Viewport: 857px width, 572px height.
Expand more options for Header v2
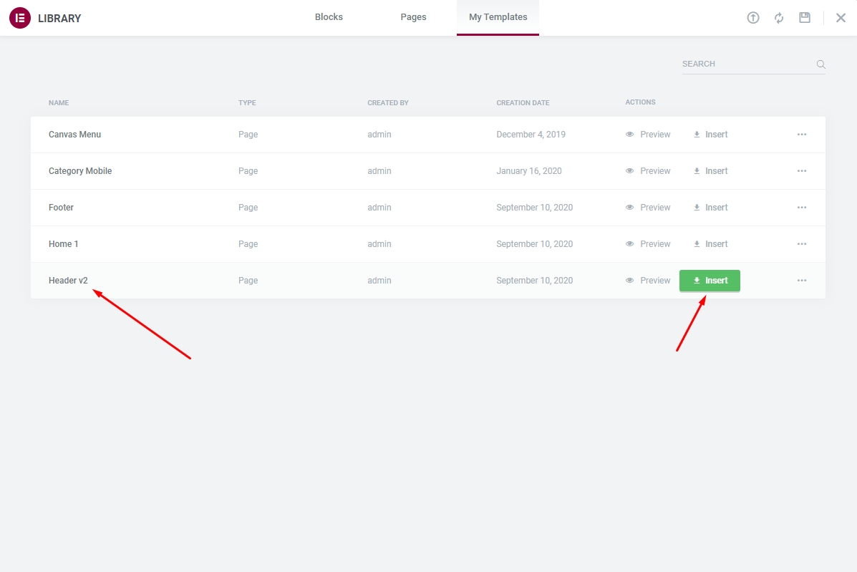pos(802,281)
